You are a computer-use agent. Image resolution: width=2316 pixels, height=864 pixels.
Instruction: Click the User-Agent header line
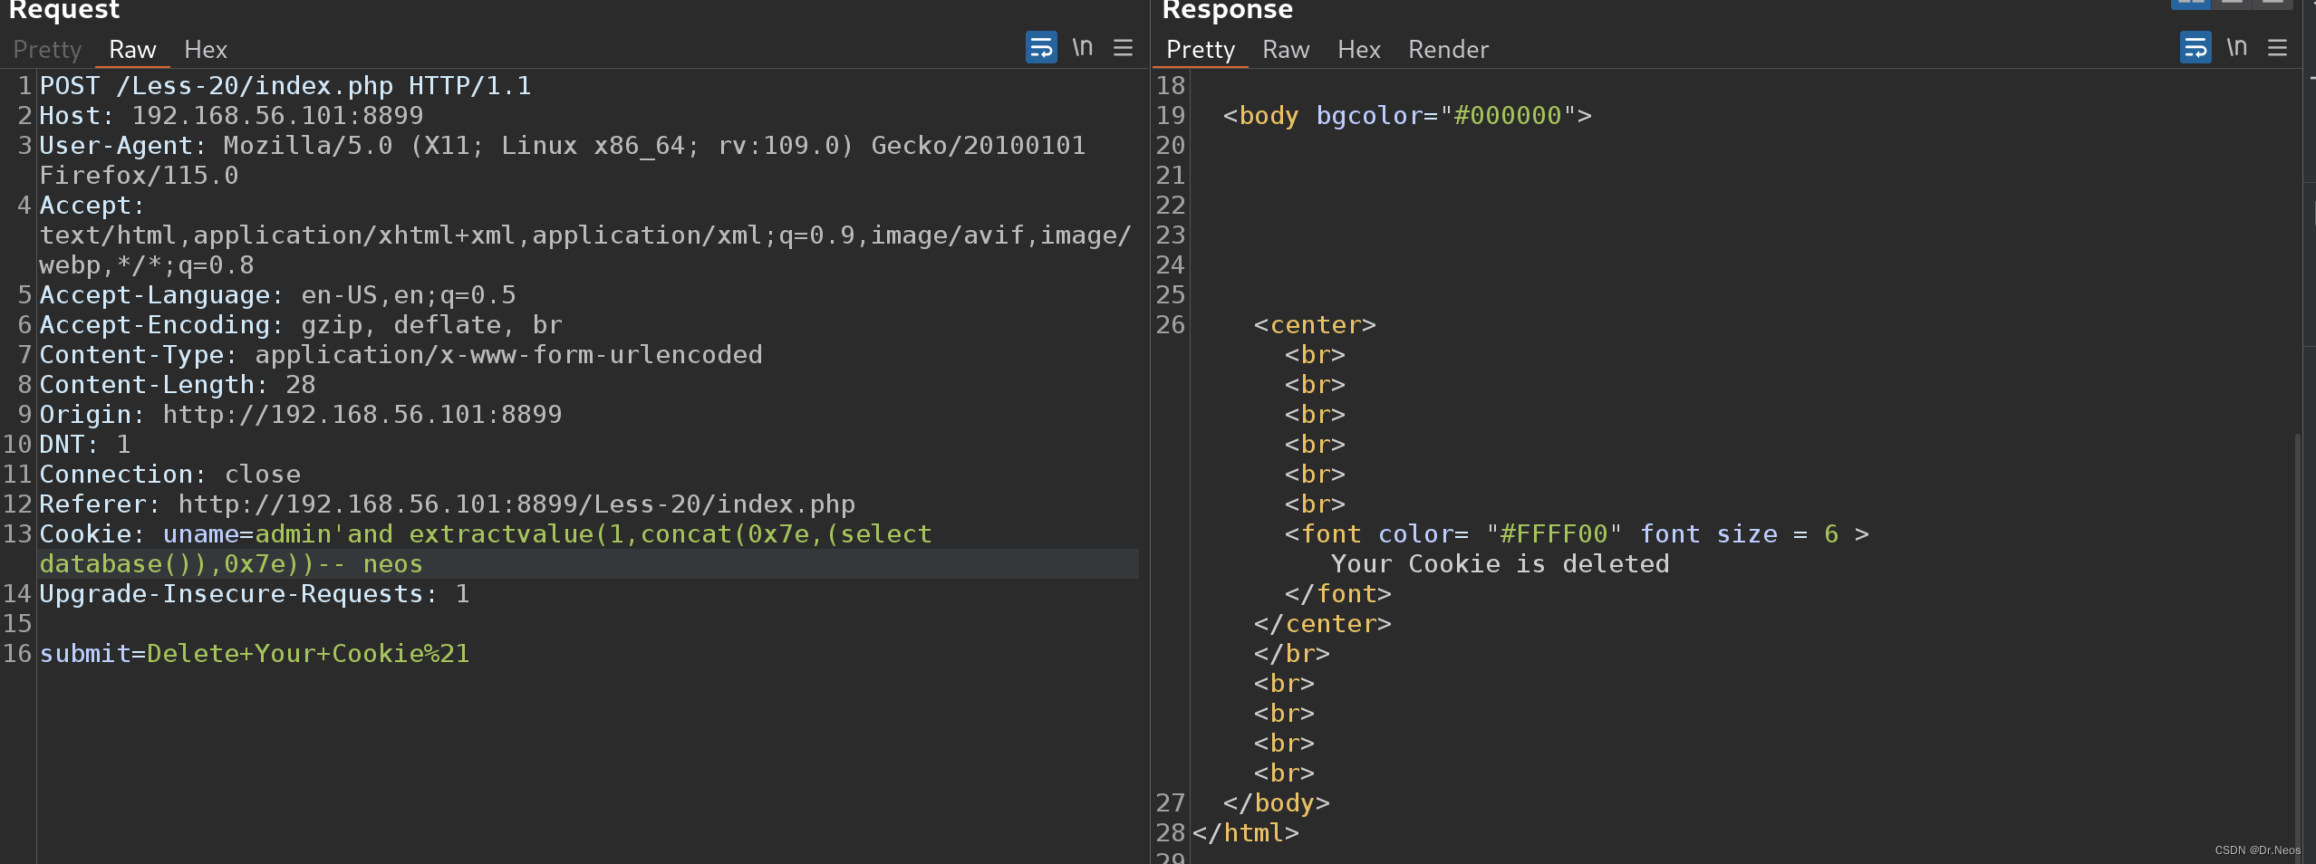563,146
